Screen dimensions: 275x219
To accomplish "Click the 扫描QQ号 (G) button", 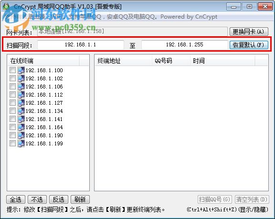I will tap(215, 199).
